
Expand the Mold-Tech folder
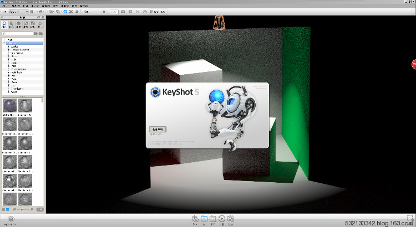[8, 73]
